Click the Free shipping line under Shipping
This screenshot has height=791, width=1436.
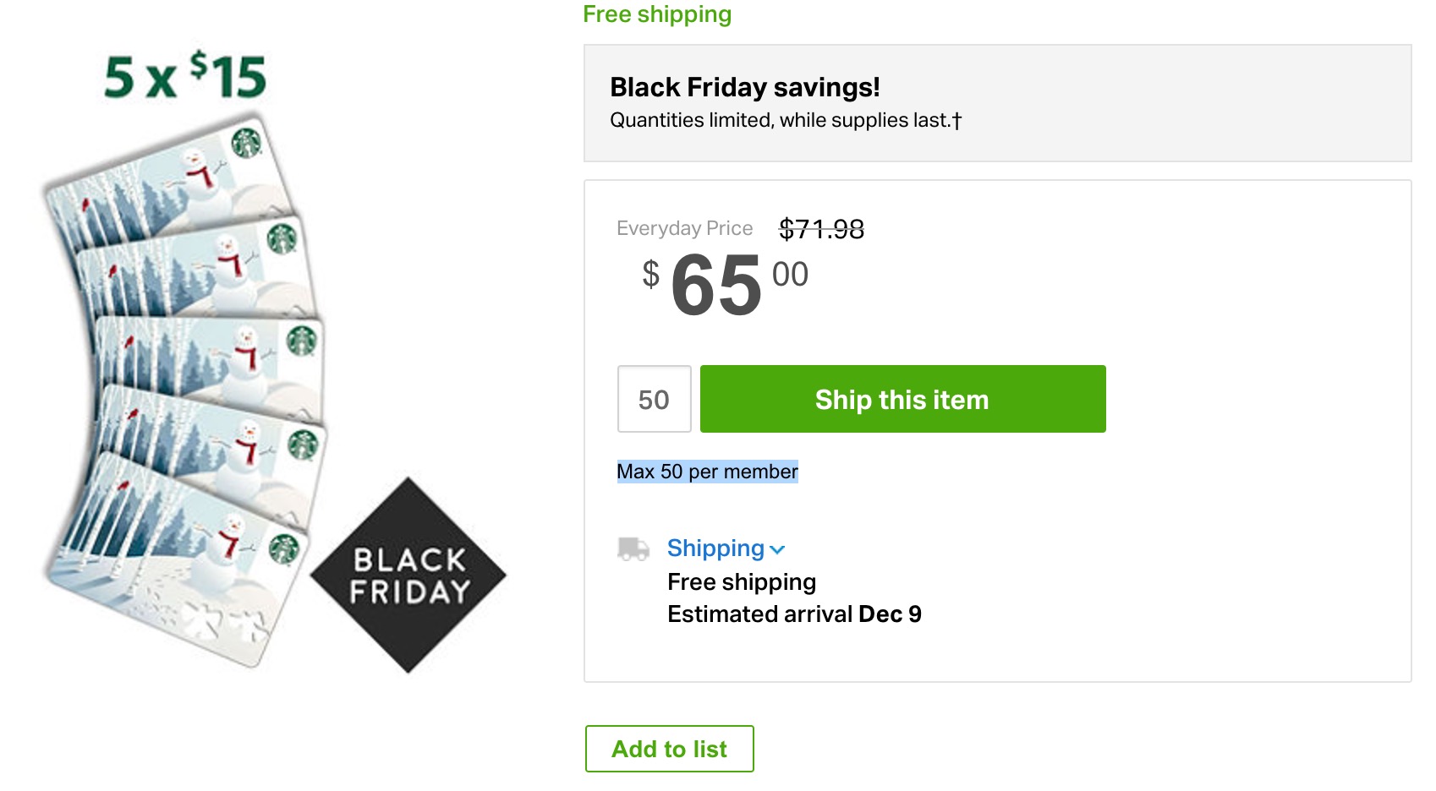point(741,582)
